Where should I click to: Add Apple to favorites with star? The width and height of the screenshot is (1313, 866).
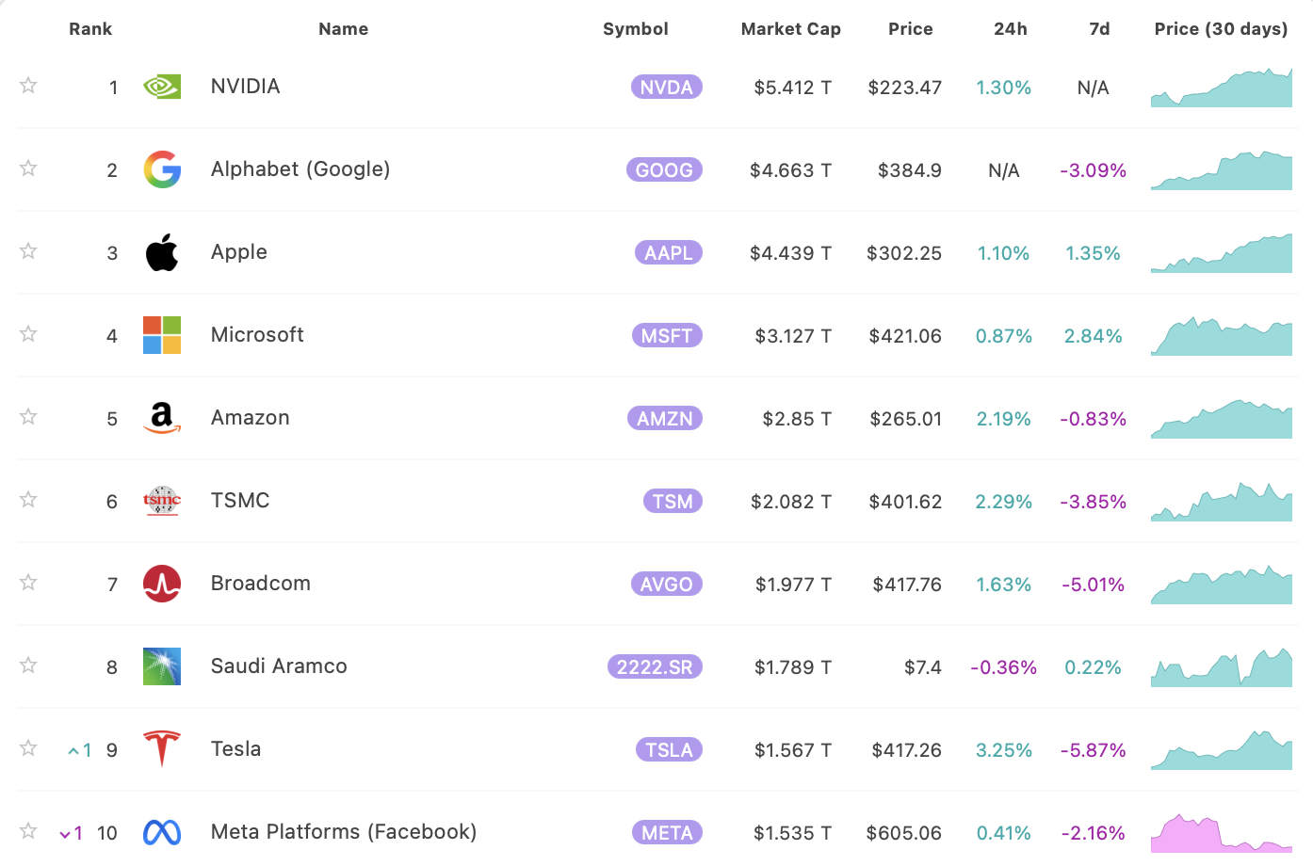pos(28,251)
